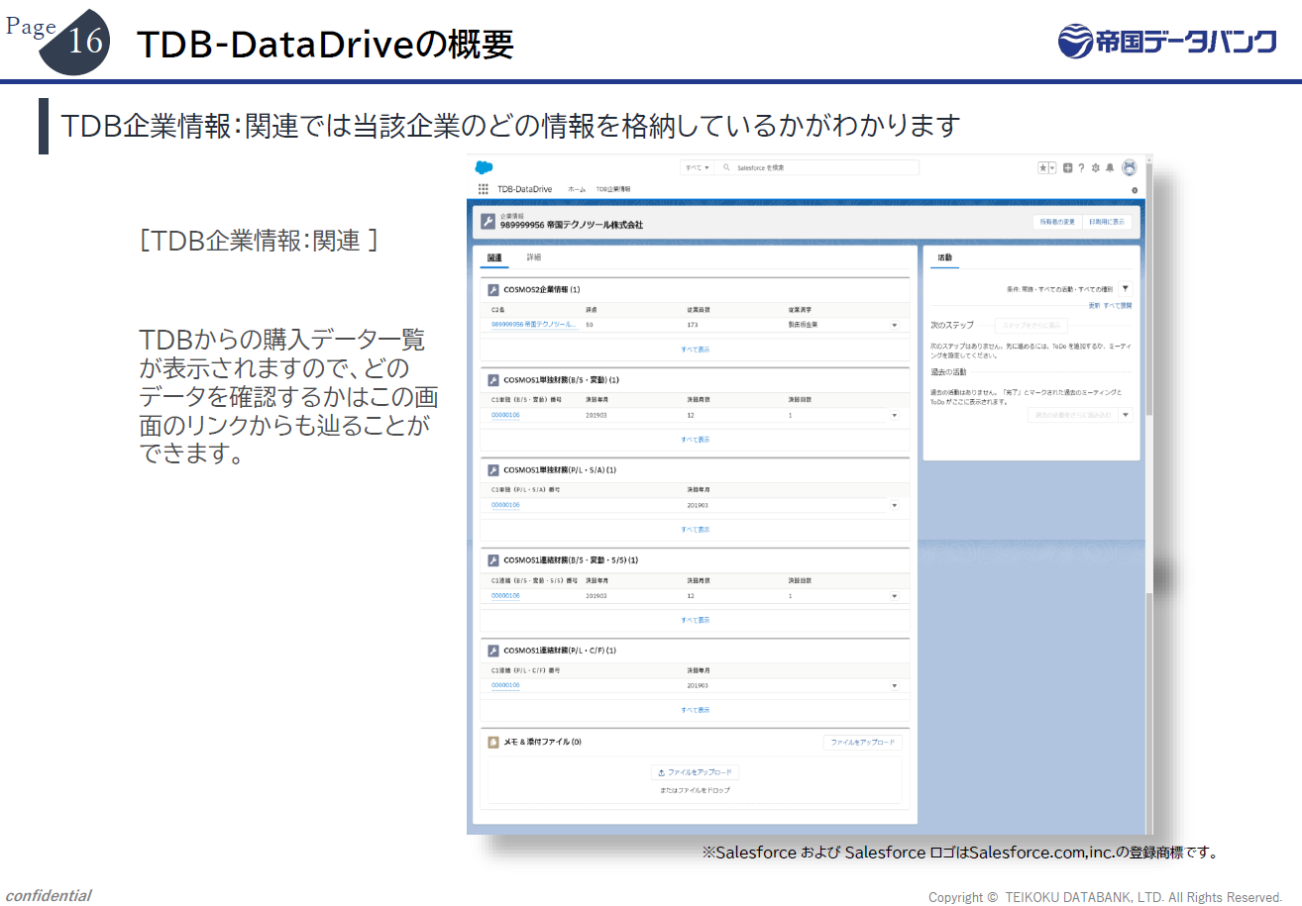
Task: Click the すべて展開 link in activity panel
Action: coord(1117,306)
